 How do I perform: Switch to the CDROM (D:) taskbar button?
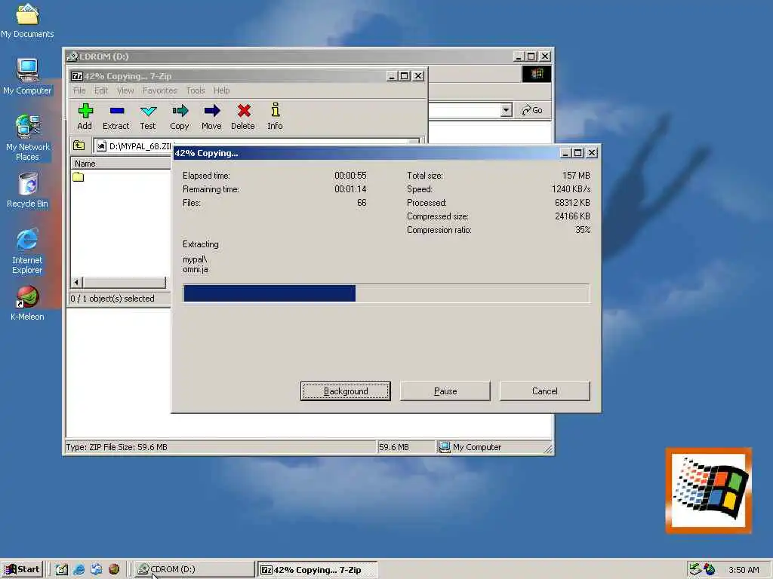194,569
